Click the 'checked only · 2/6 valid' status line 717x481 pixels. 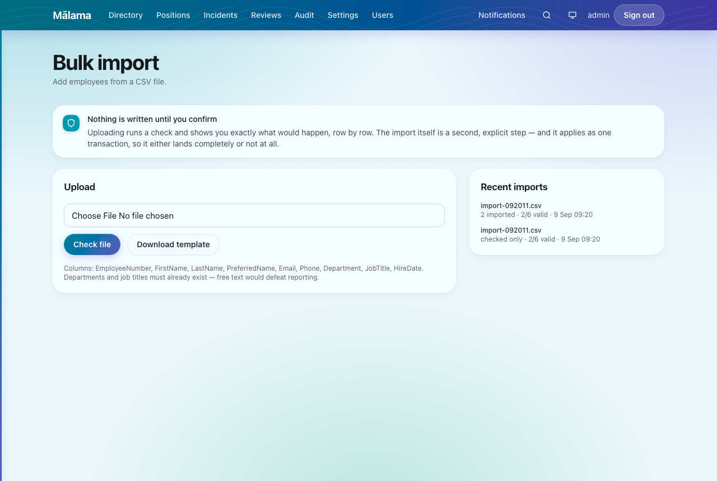[540, 239]
